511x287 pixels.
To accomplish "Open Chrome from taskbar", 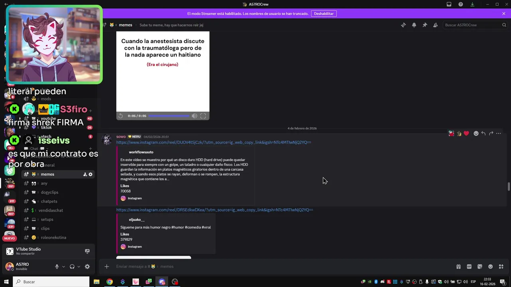I will tap(109, 282).
